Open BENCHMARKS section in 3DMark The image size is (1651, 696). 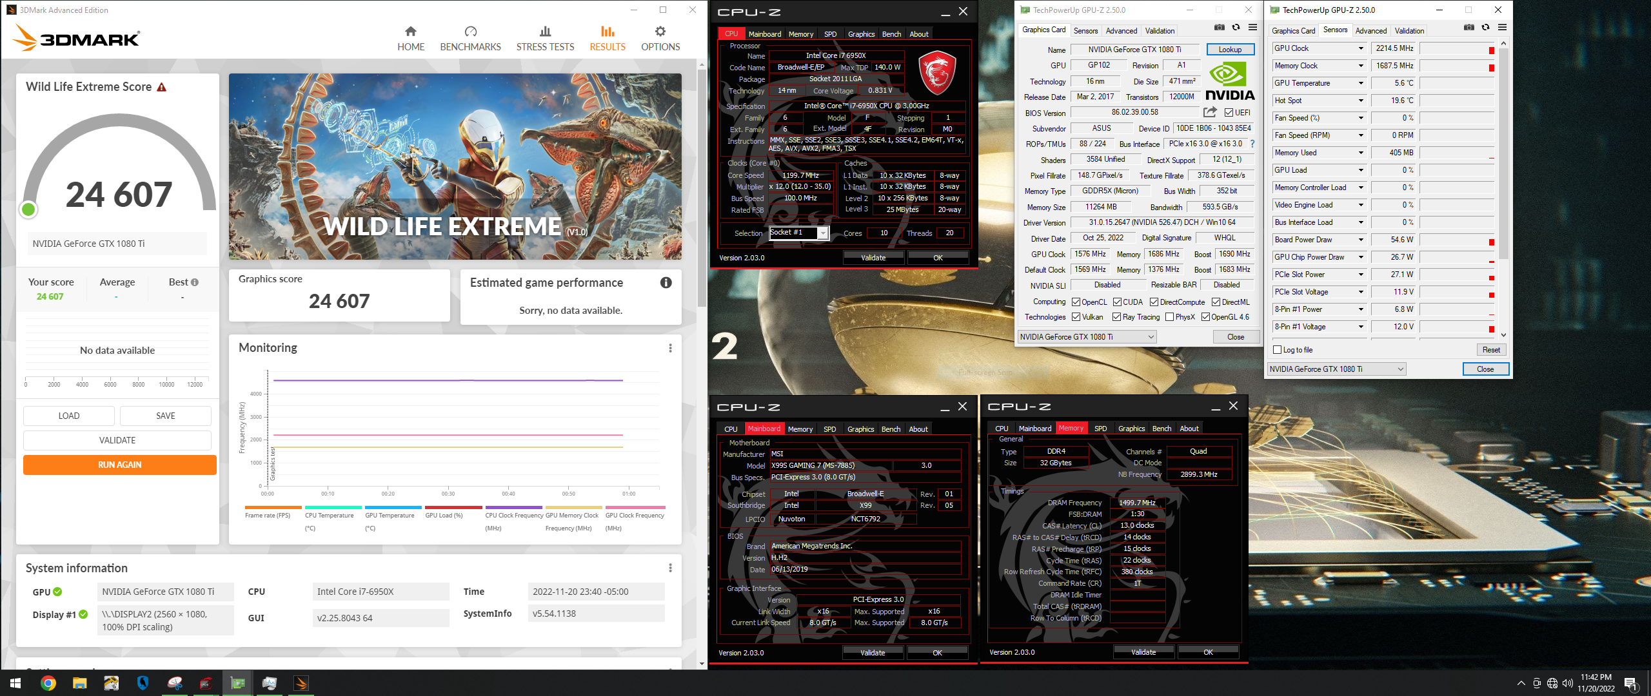[470, 39]
